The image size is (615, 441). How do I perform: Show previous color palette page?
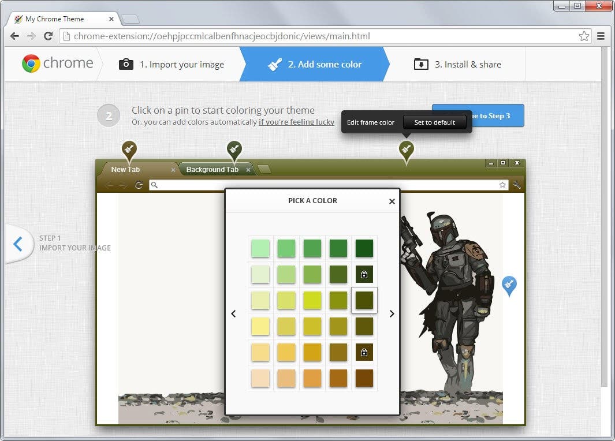(x=234, y=313)
